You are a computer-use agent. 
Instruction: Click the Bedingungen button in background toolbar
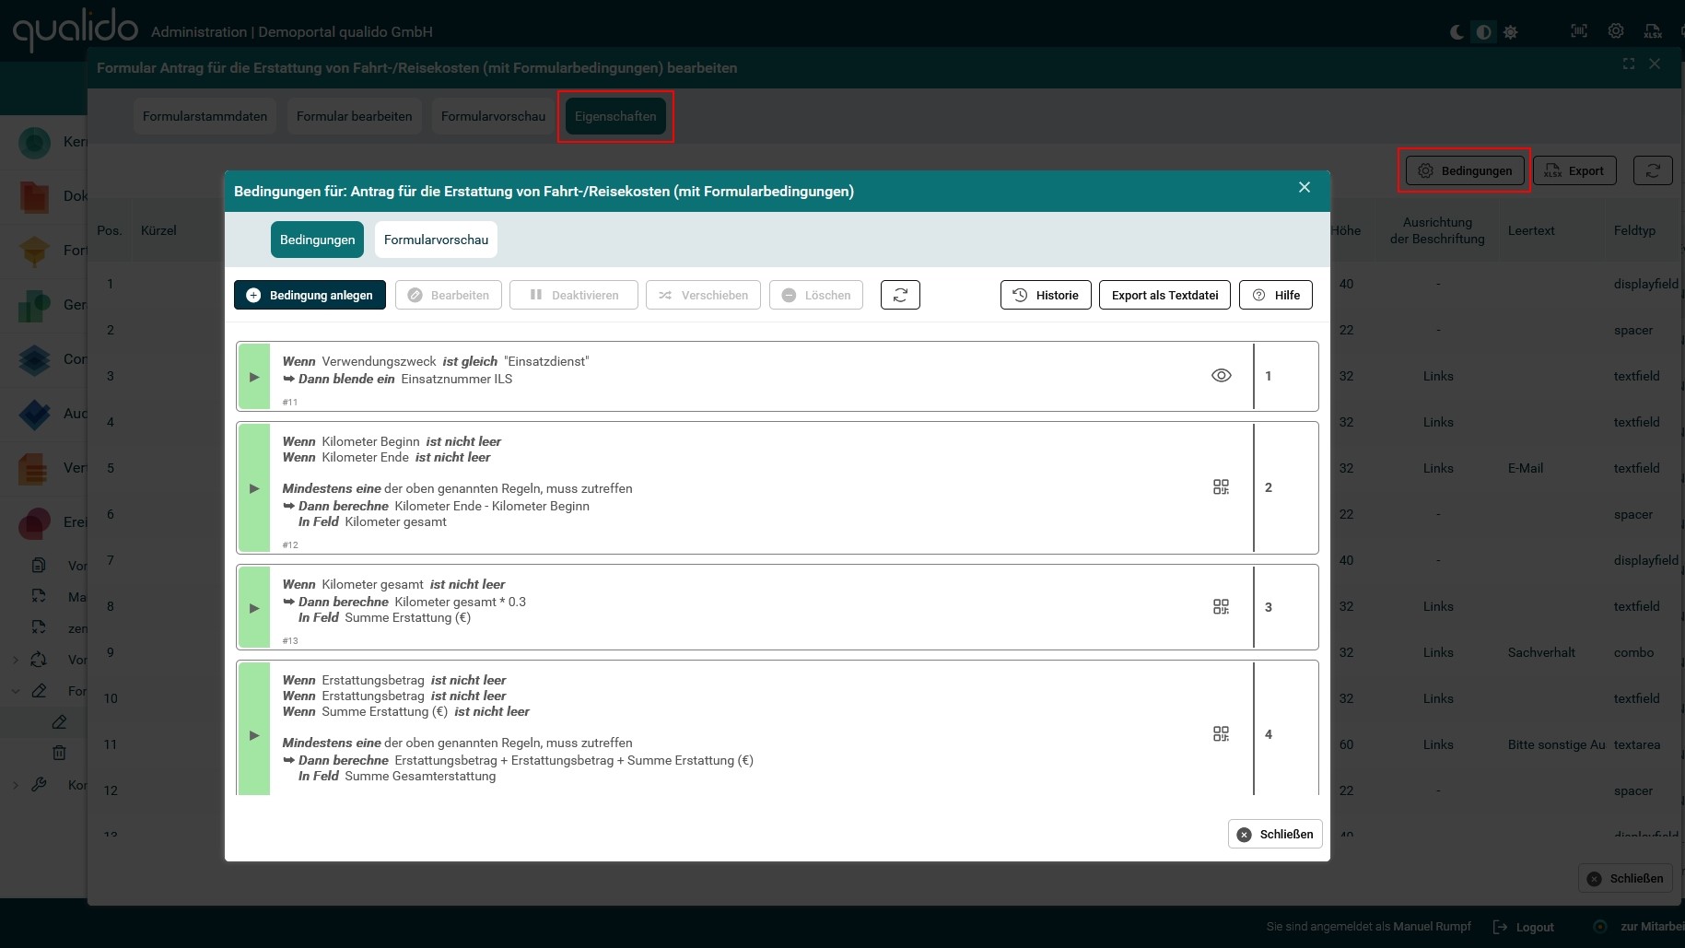(x=1465, y=170)
